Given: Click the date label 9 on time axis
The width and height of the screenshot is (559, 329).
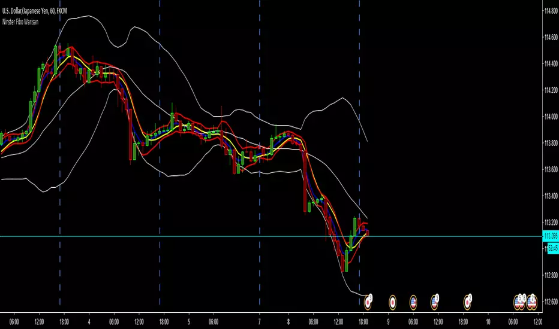Looking at the screenshot, I should coord(388,322).
